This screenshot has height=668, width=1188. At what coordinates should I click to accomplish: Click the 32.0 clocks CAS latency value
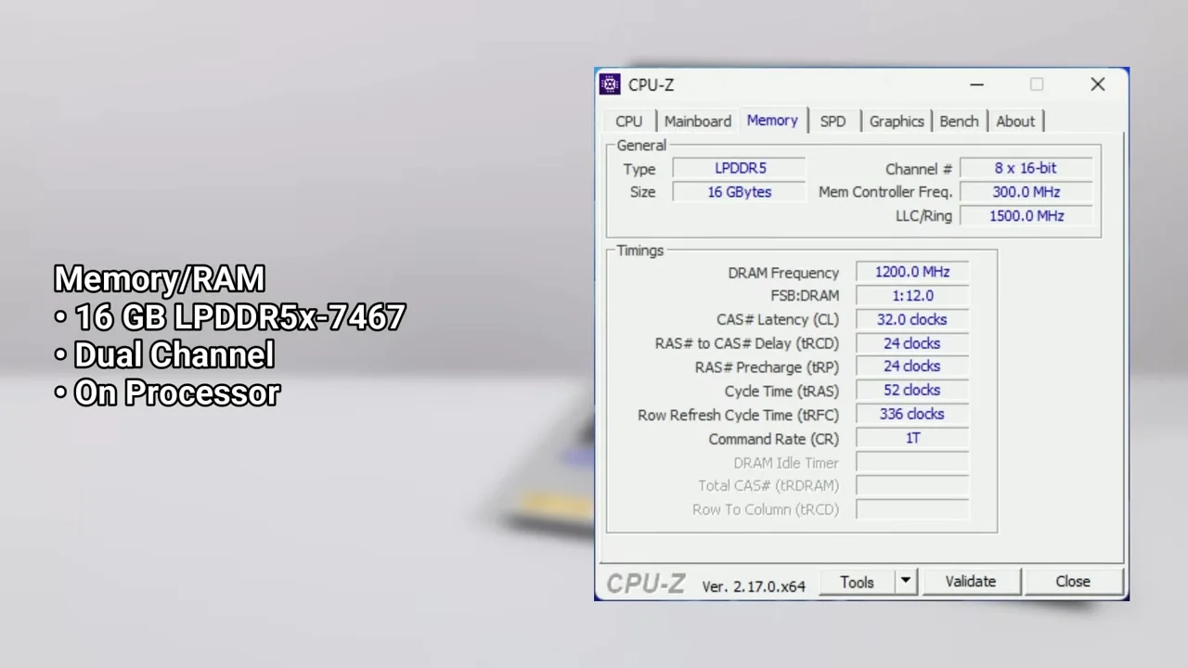pos(912,319)
